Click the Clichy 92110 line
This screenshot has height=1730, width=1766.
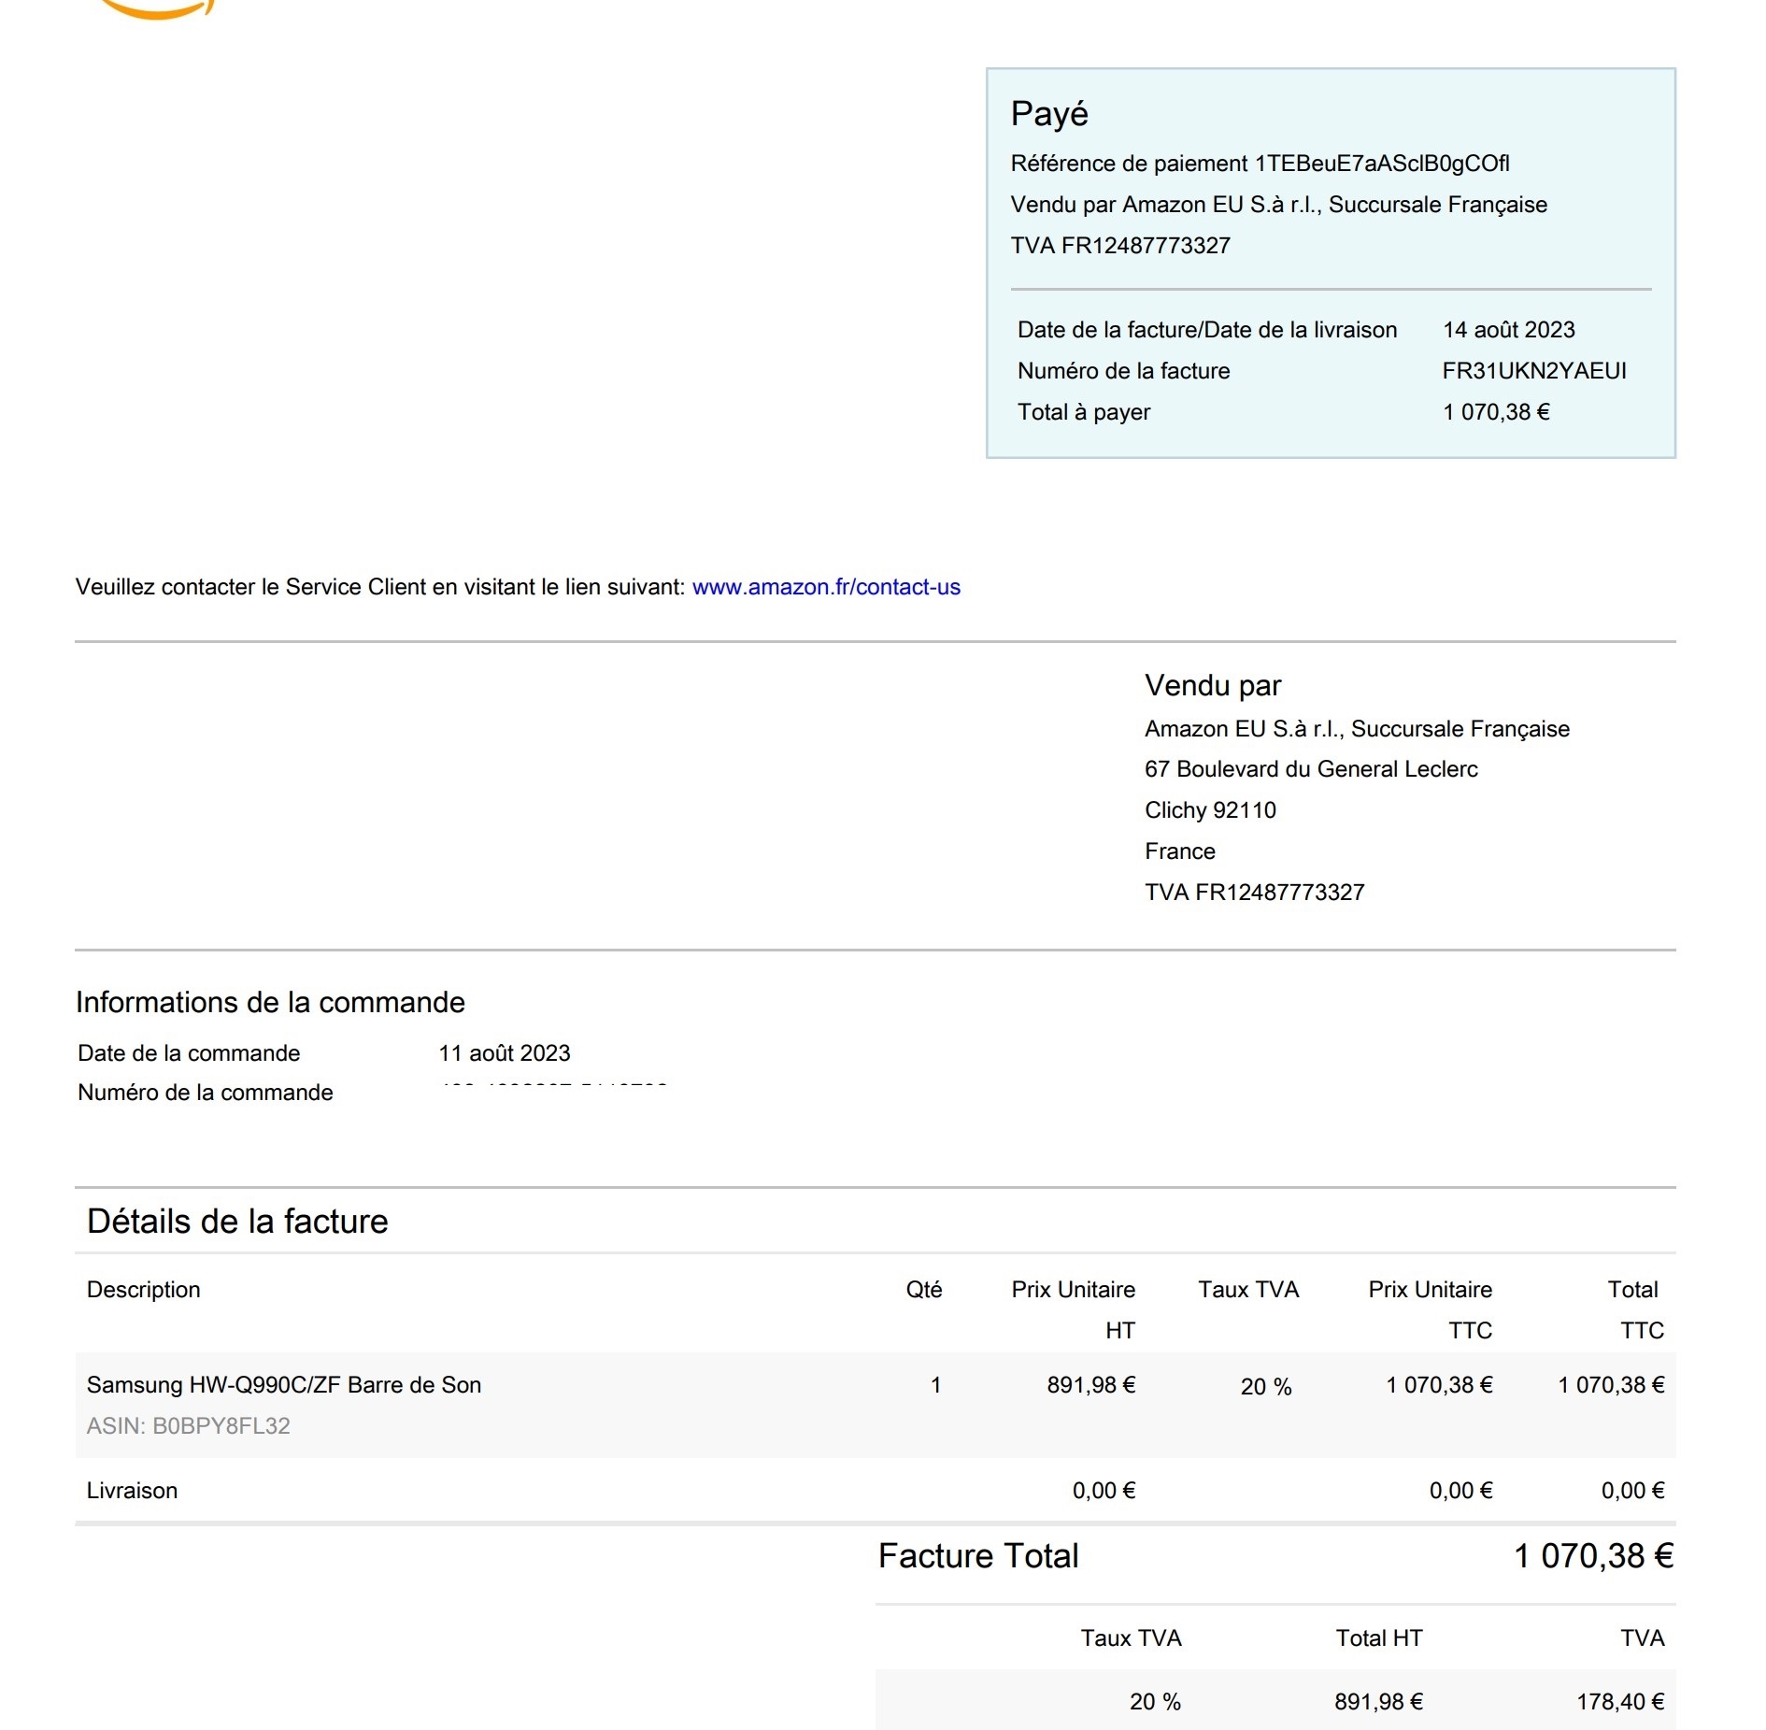tap(1210, 810)
